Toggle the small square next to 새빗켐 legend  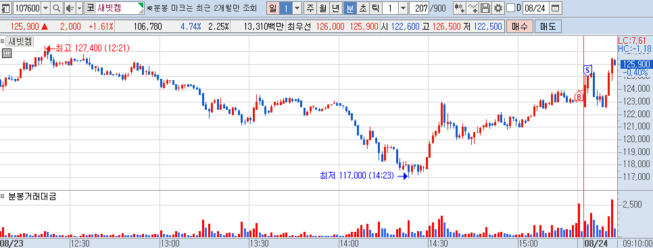(3, 41)
